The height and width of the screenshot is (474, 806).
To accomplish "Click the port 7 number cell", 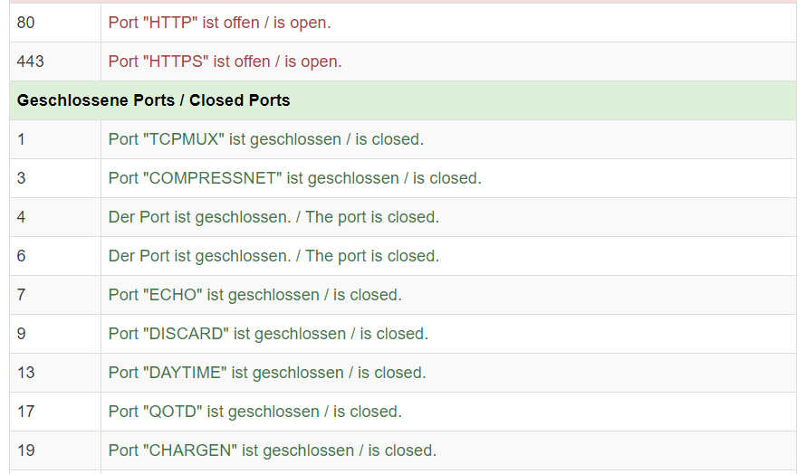I will pyautogui.click(x=55, y=295).
